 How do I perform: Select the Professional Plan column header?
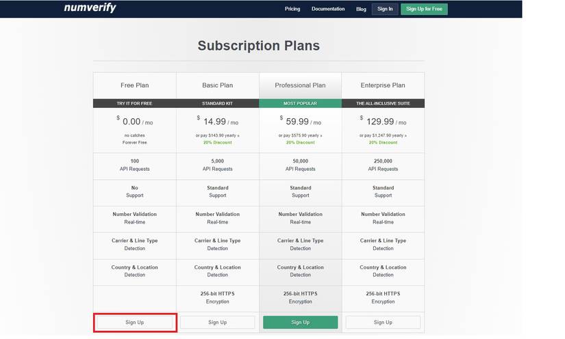coord(300,85)
